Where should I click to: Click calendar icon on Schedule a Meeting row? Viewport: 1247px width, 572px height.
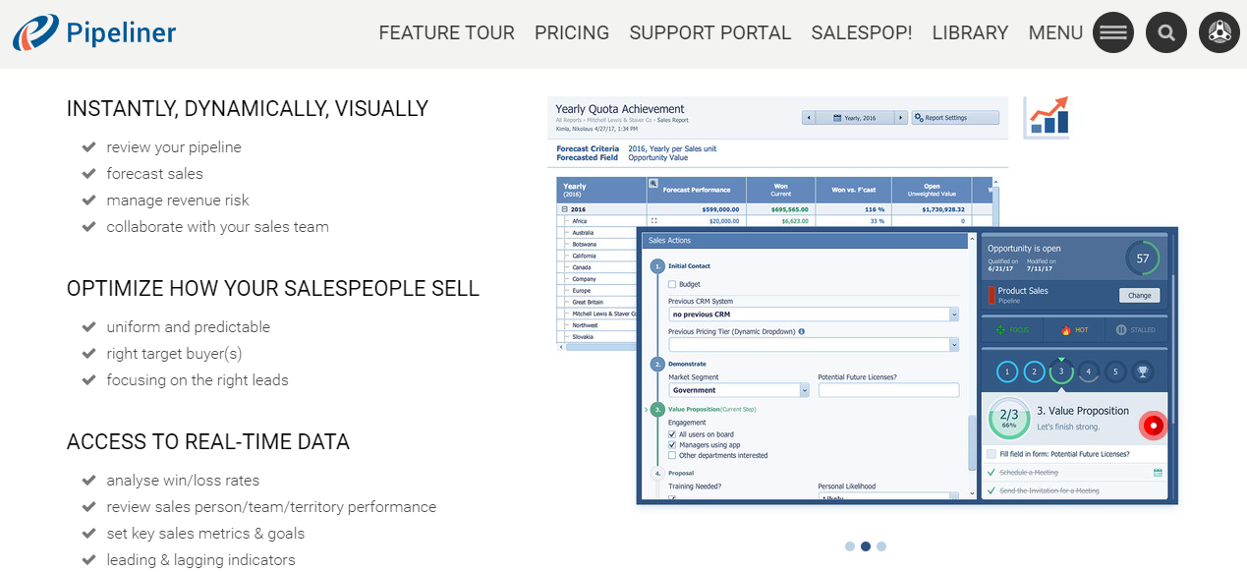[x=1158, y=473]
